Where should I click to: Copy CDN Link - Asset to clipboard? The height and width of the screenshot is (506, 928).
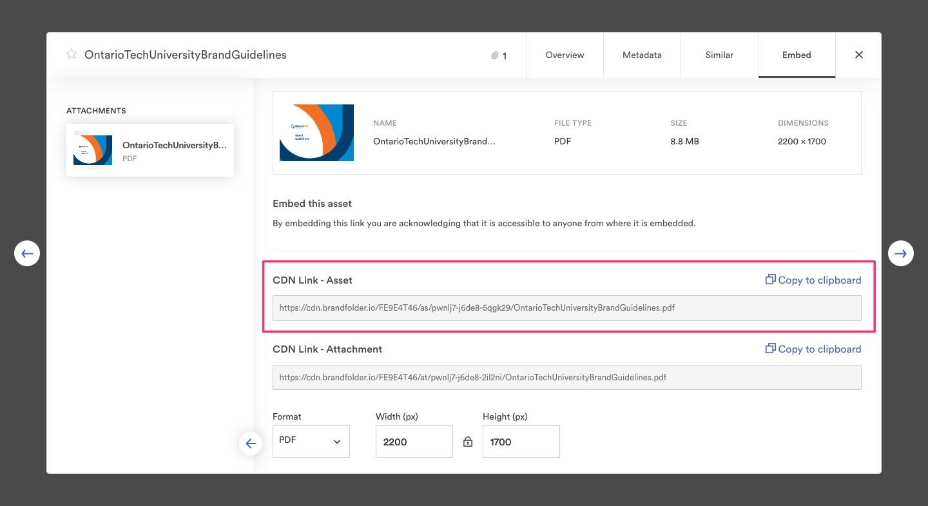pyautogui.click(x=813, y=280)
